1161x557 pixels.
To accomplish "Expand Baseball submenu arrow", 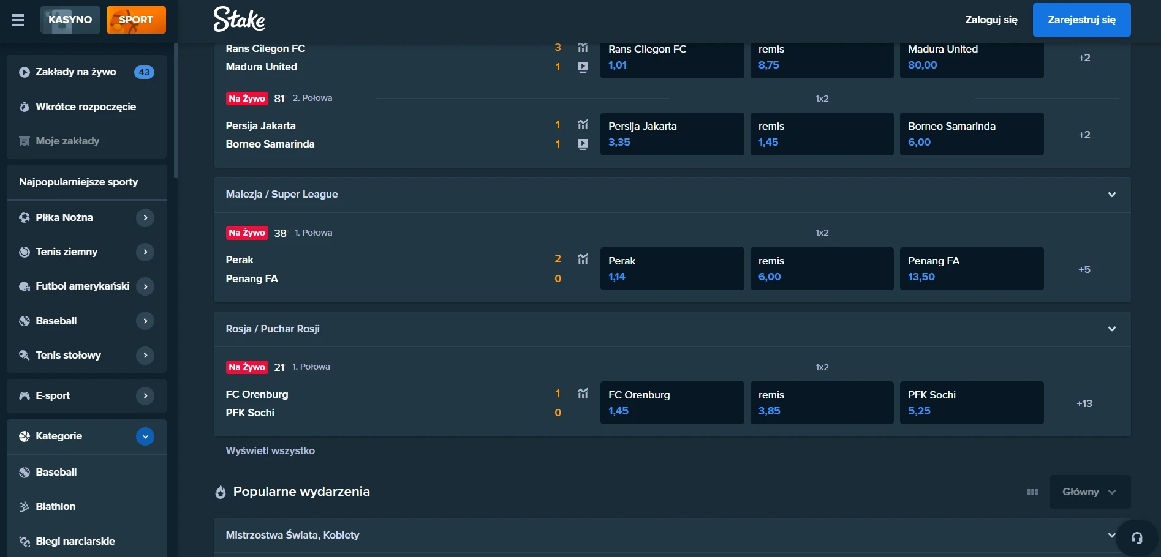I will (145, 321).
